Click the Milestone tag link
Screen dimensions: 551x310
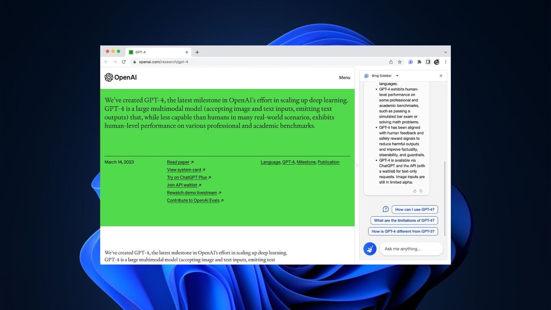[306, 162]
